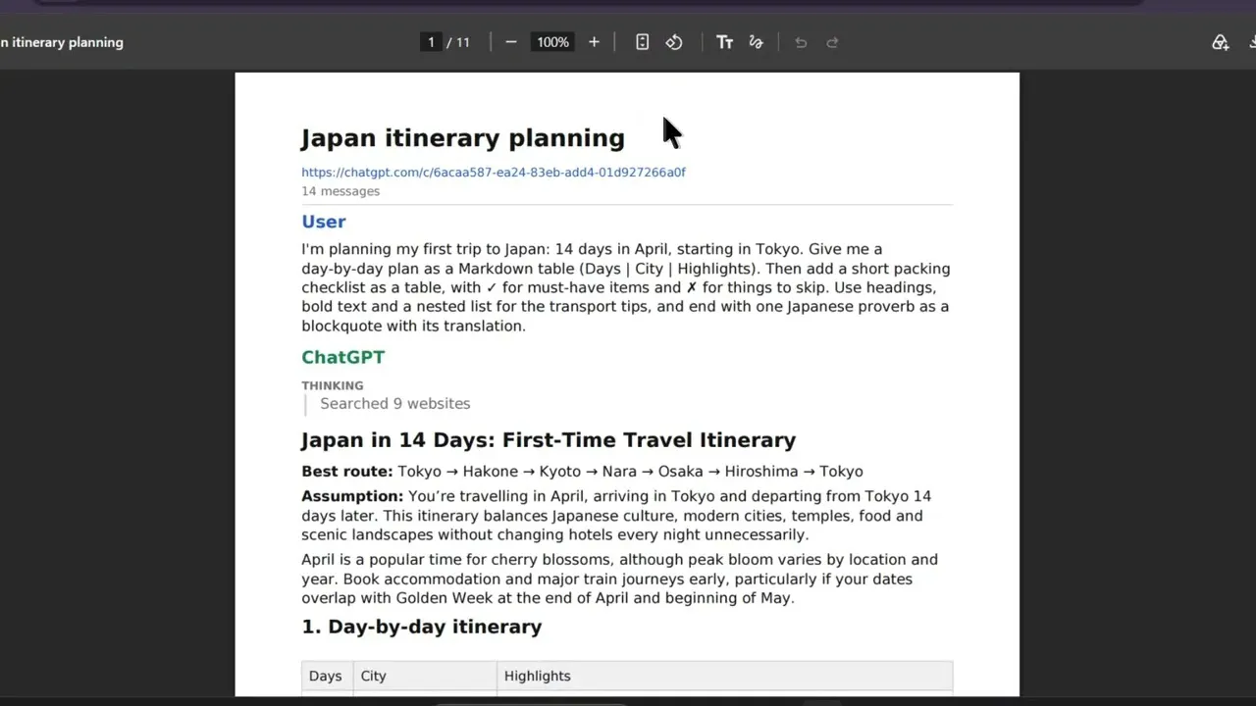The image size is (1256, 706).
Task: Click the page number input field
Action: click(431, 42)
